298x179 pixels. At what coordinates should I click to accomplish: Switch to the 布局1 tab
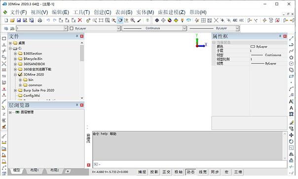point(35,170)
